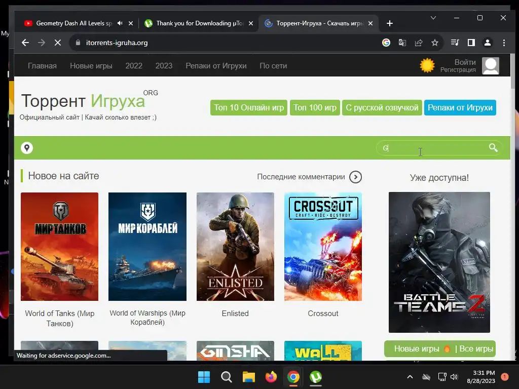This screenshot has height=389, width=519.
Task: Open the clock showing 3:31 PM
Action: click(x=481, y=377)
